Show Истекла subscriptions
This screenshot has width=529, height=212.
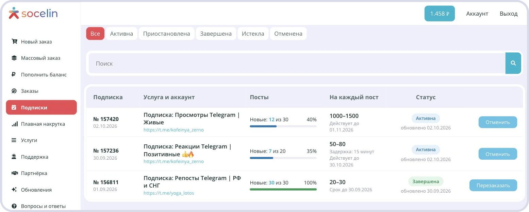pos(253,34)
